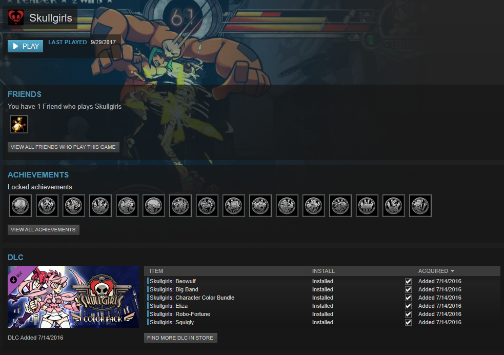Click the Skullgirls game title text

tap(51, 18)
